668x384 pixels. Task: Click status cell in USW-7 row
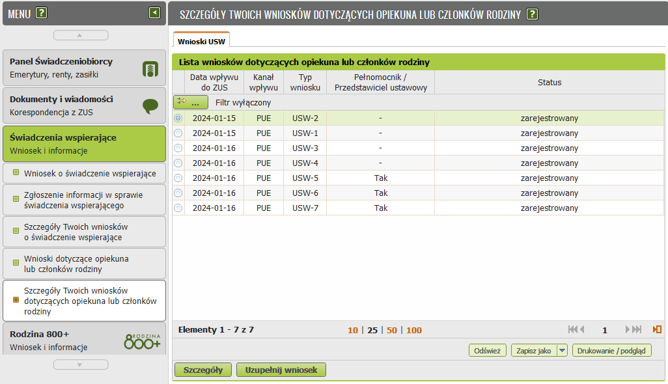pyautogui.click(x=549, y=208)
